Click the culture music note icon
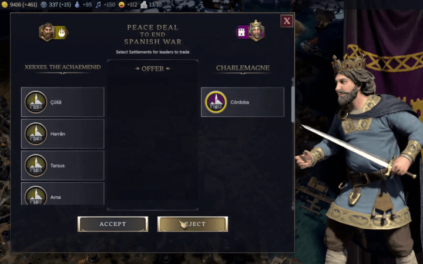423x264 pixels. [98, 5]
